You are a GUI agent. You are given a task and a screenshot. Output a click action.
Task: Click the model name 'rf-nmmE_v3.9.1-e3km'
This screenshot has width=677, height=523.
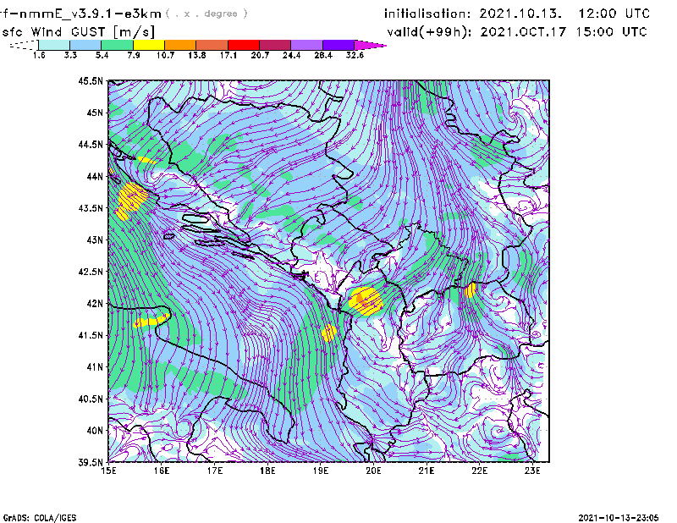(80, 14)
